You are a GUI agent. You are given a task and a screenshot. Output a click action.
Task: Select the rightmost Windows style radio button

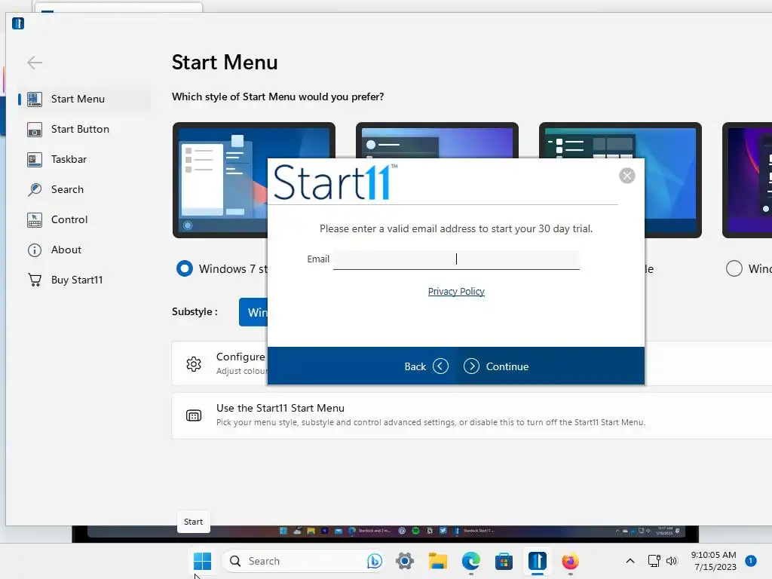(734, 268)
